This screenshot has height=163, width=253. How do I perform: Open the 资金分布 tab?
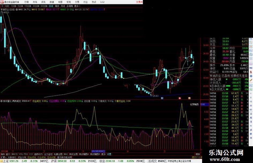tap(22, 157)
